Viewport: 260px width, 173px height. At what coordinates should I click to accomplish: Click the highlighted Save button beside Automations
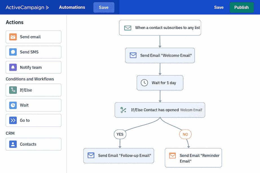(x=104, y=7)
